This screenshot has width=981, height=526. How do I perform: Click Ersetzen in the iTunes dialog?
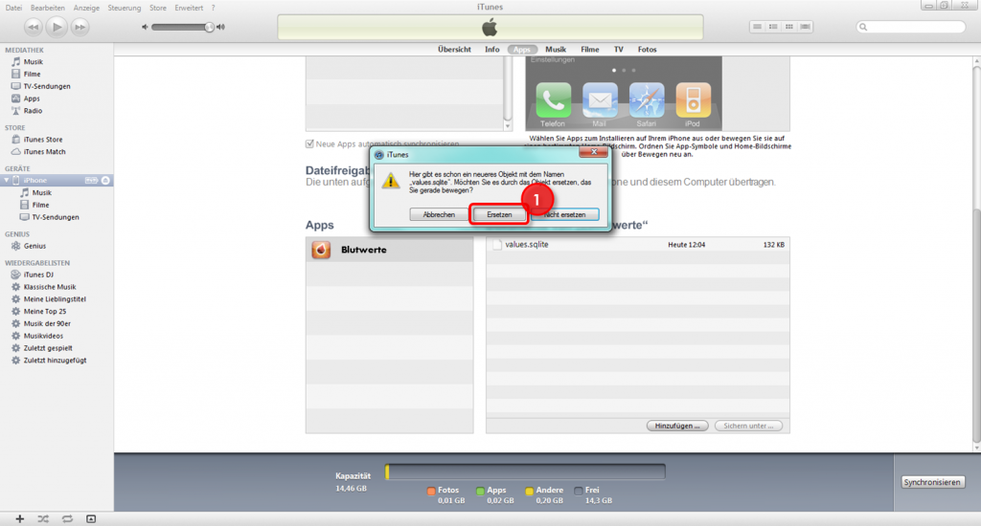(498, 214)
